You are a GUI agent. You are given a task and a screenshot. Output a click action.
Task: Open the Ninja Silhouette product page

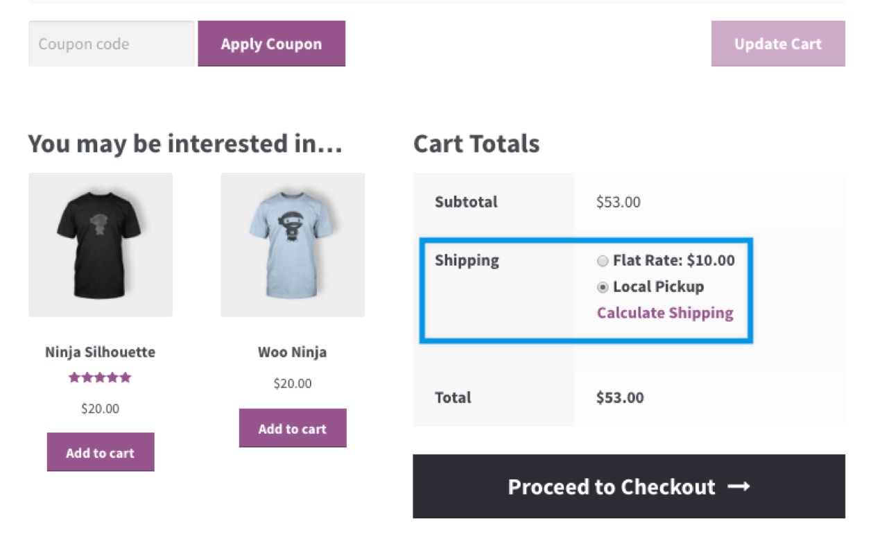(100, 352)
